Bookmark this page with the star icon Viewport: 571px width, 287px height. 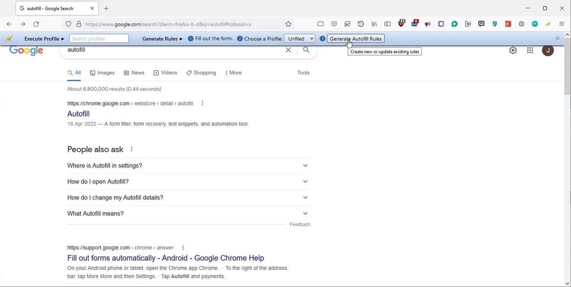[288, 24]
